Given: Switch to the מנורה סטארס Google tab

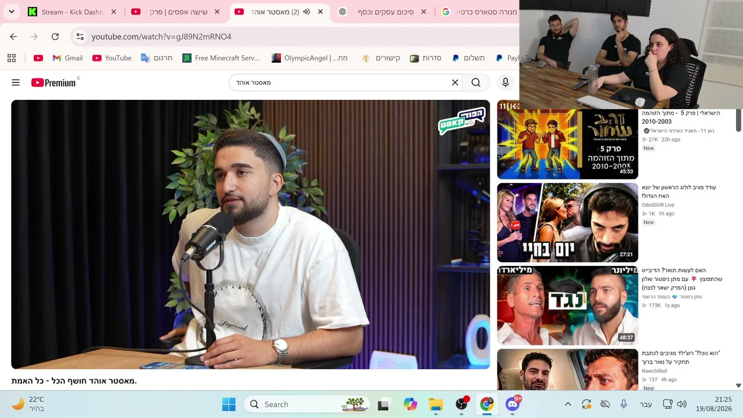Looking at the screenshot, I should point(479,12).
